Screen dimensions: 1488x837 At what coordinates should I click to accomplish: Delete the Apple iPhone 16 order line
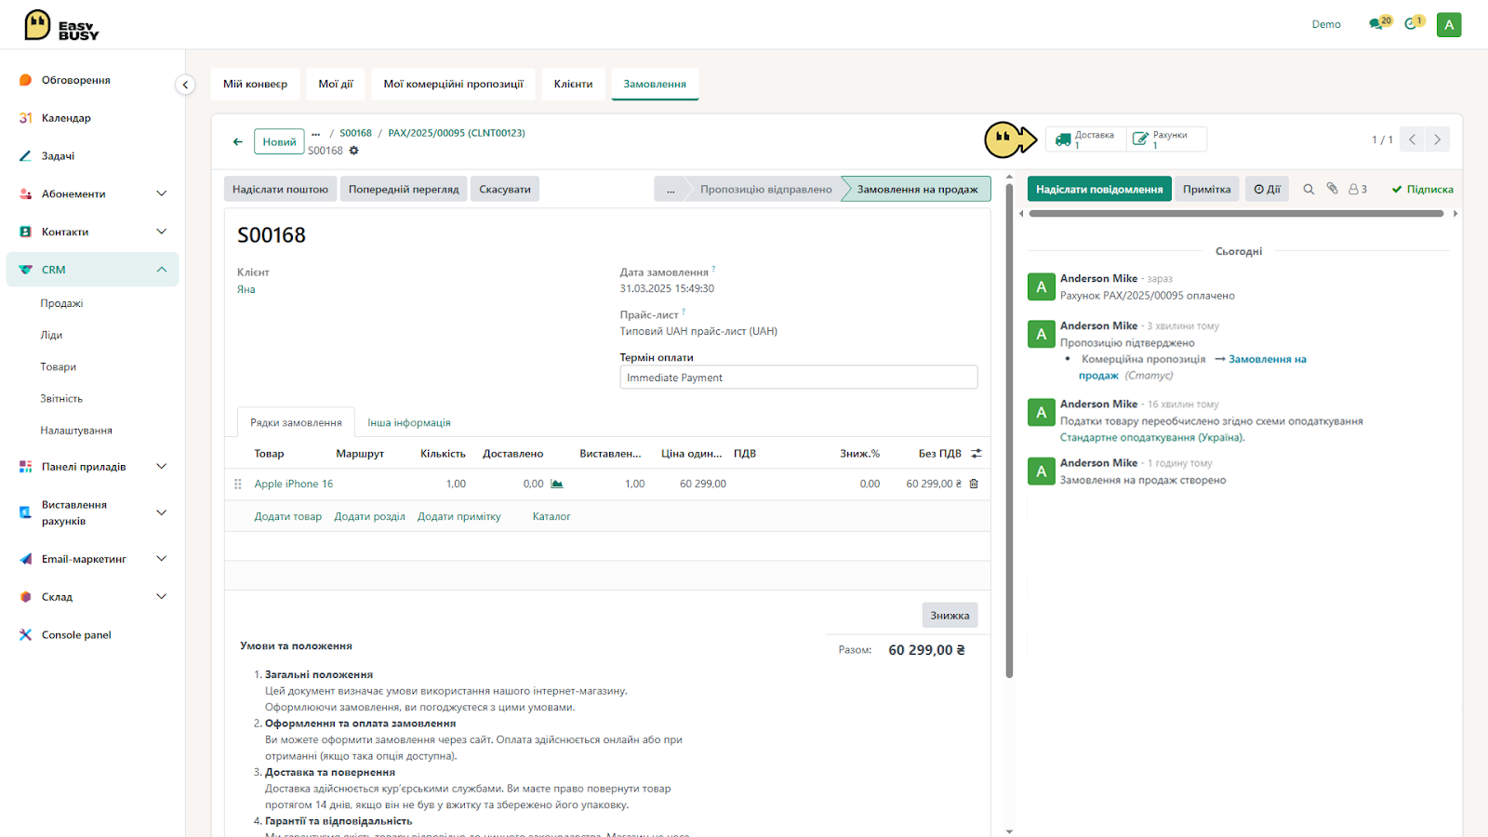point(974,484)
